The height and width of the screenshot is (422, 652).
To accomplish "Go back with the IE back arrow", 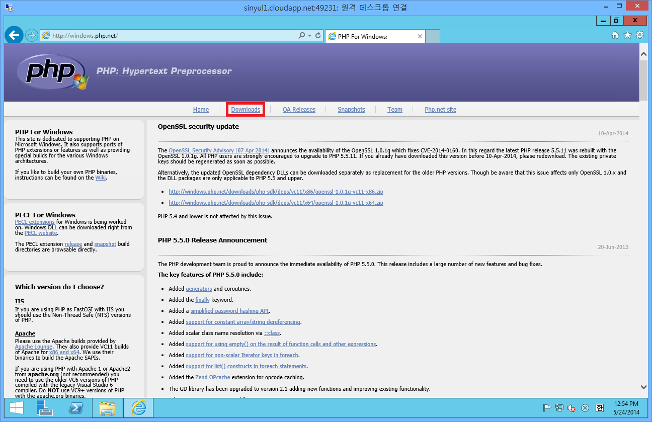I will pyautogui.click(x=15, y=35).
